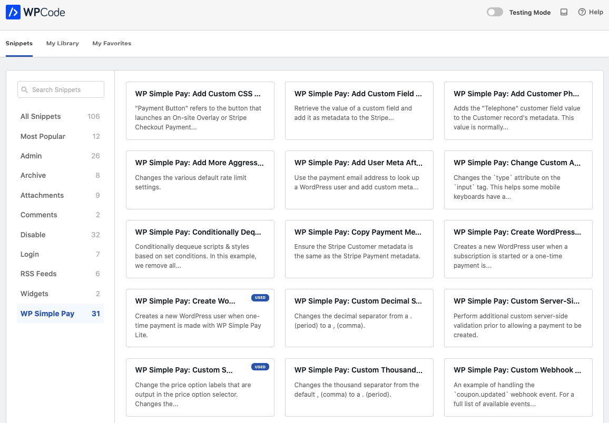This screenshot has width=609, height=423.
Task: Select WP Simple Pay category
Action: (47, 314)
